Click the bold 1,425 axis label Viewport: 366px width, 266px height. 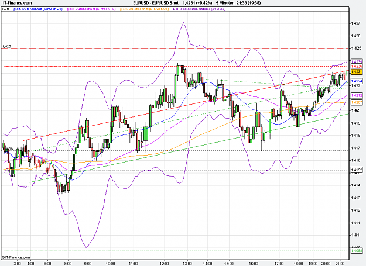tap(356, 48)
